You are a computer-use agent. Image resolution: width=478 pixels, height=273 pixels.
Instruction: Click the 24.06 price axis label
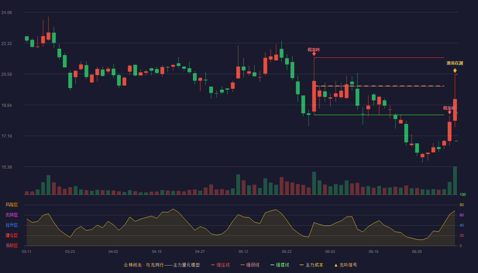[x=6, y=12]
